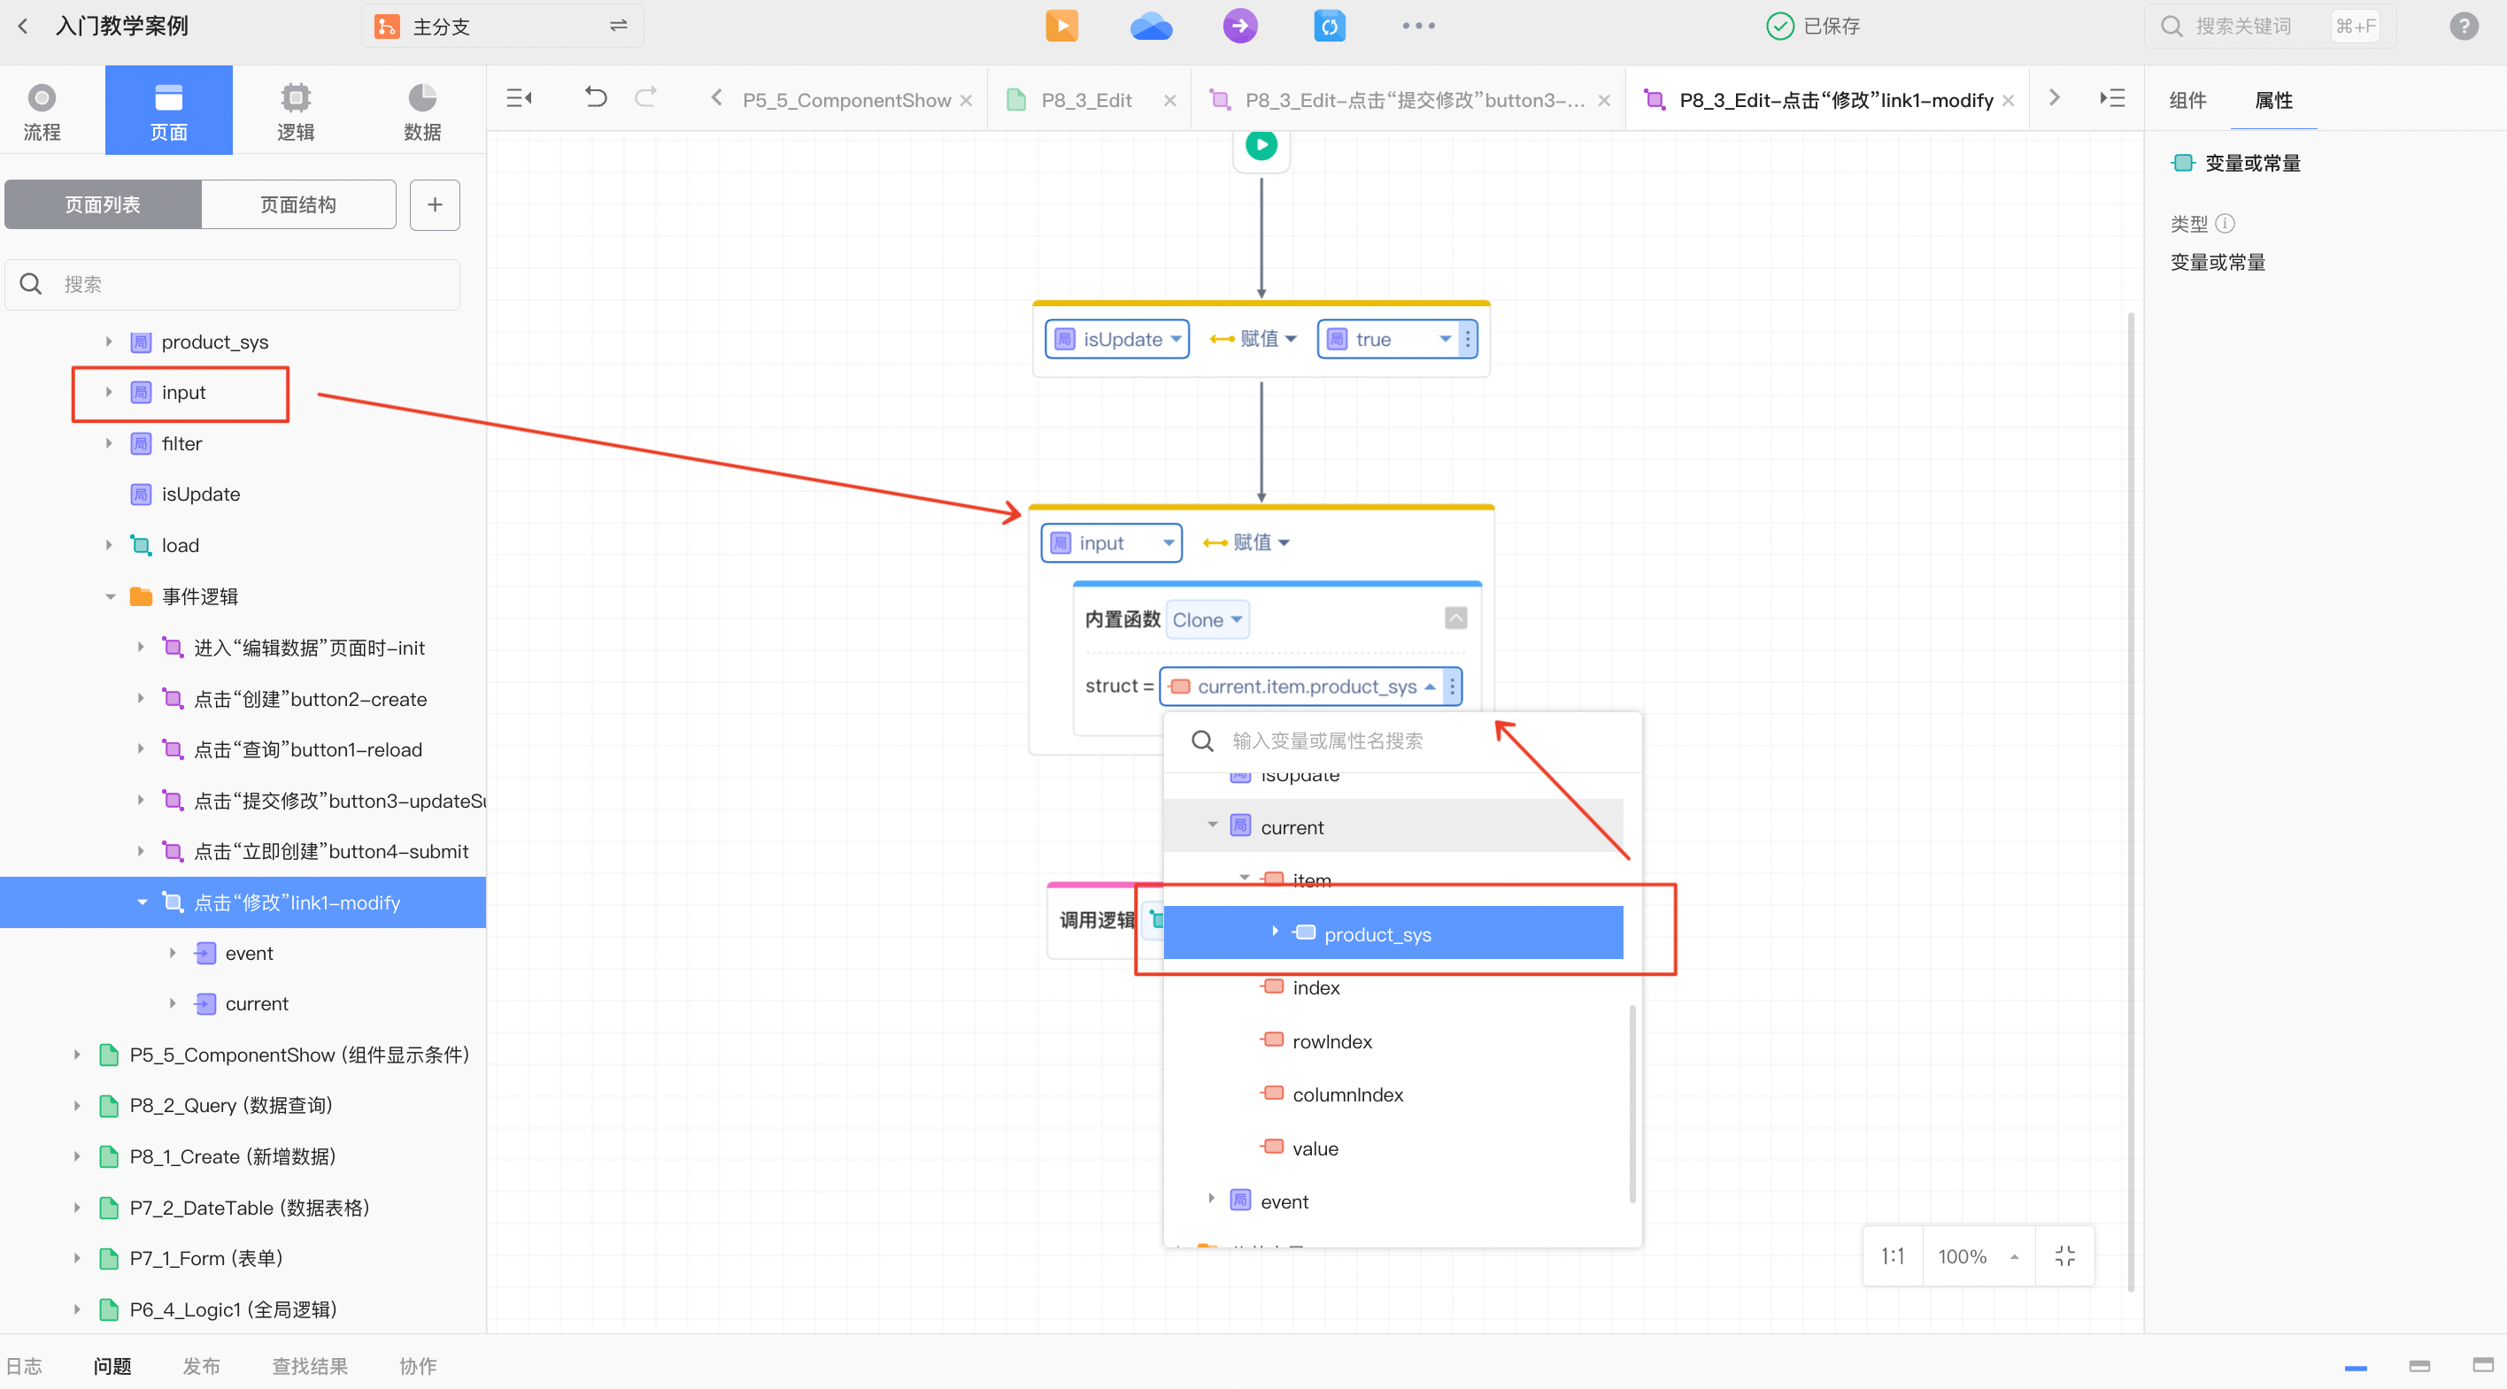Click the 1:1 zoom reset button
This screenshot has height=1389, width=2507.
click(x=1893, y=1255)
